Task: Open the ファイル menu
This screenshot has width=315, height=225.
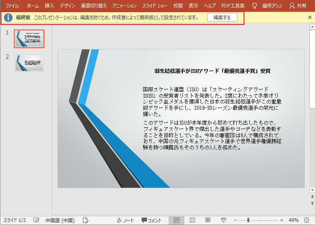Action: (x=12, y=6)
